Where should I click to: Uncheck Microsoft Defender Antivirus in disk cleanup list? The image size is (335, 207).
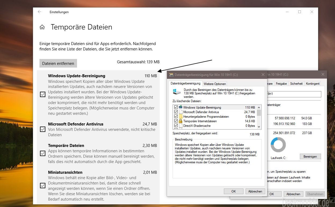[176, 112]
